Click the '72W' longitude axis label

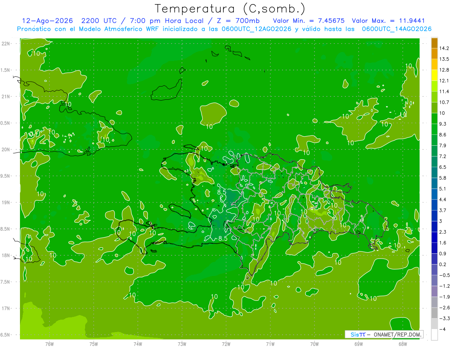226,344
